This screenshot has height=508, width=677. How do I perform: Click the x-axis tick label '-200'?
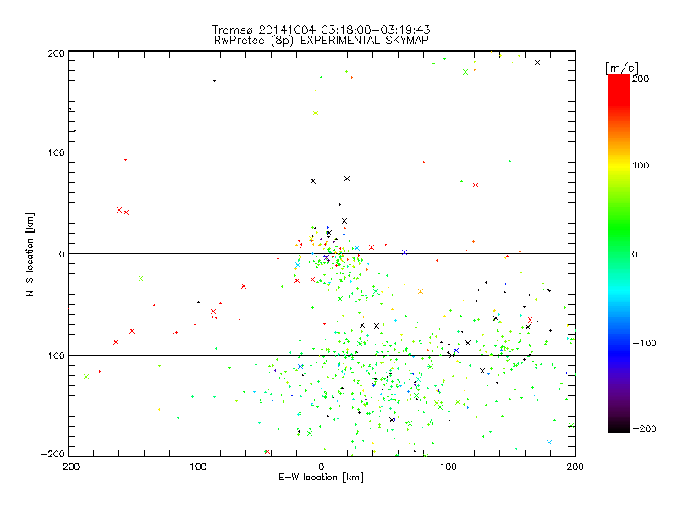[x=68, y=467]
